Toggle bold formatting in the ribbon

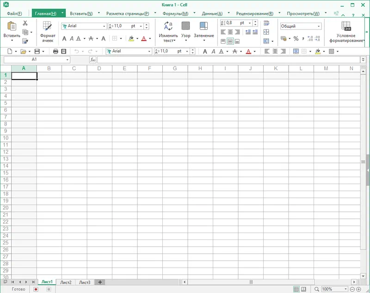pos(64,39)
